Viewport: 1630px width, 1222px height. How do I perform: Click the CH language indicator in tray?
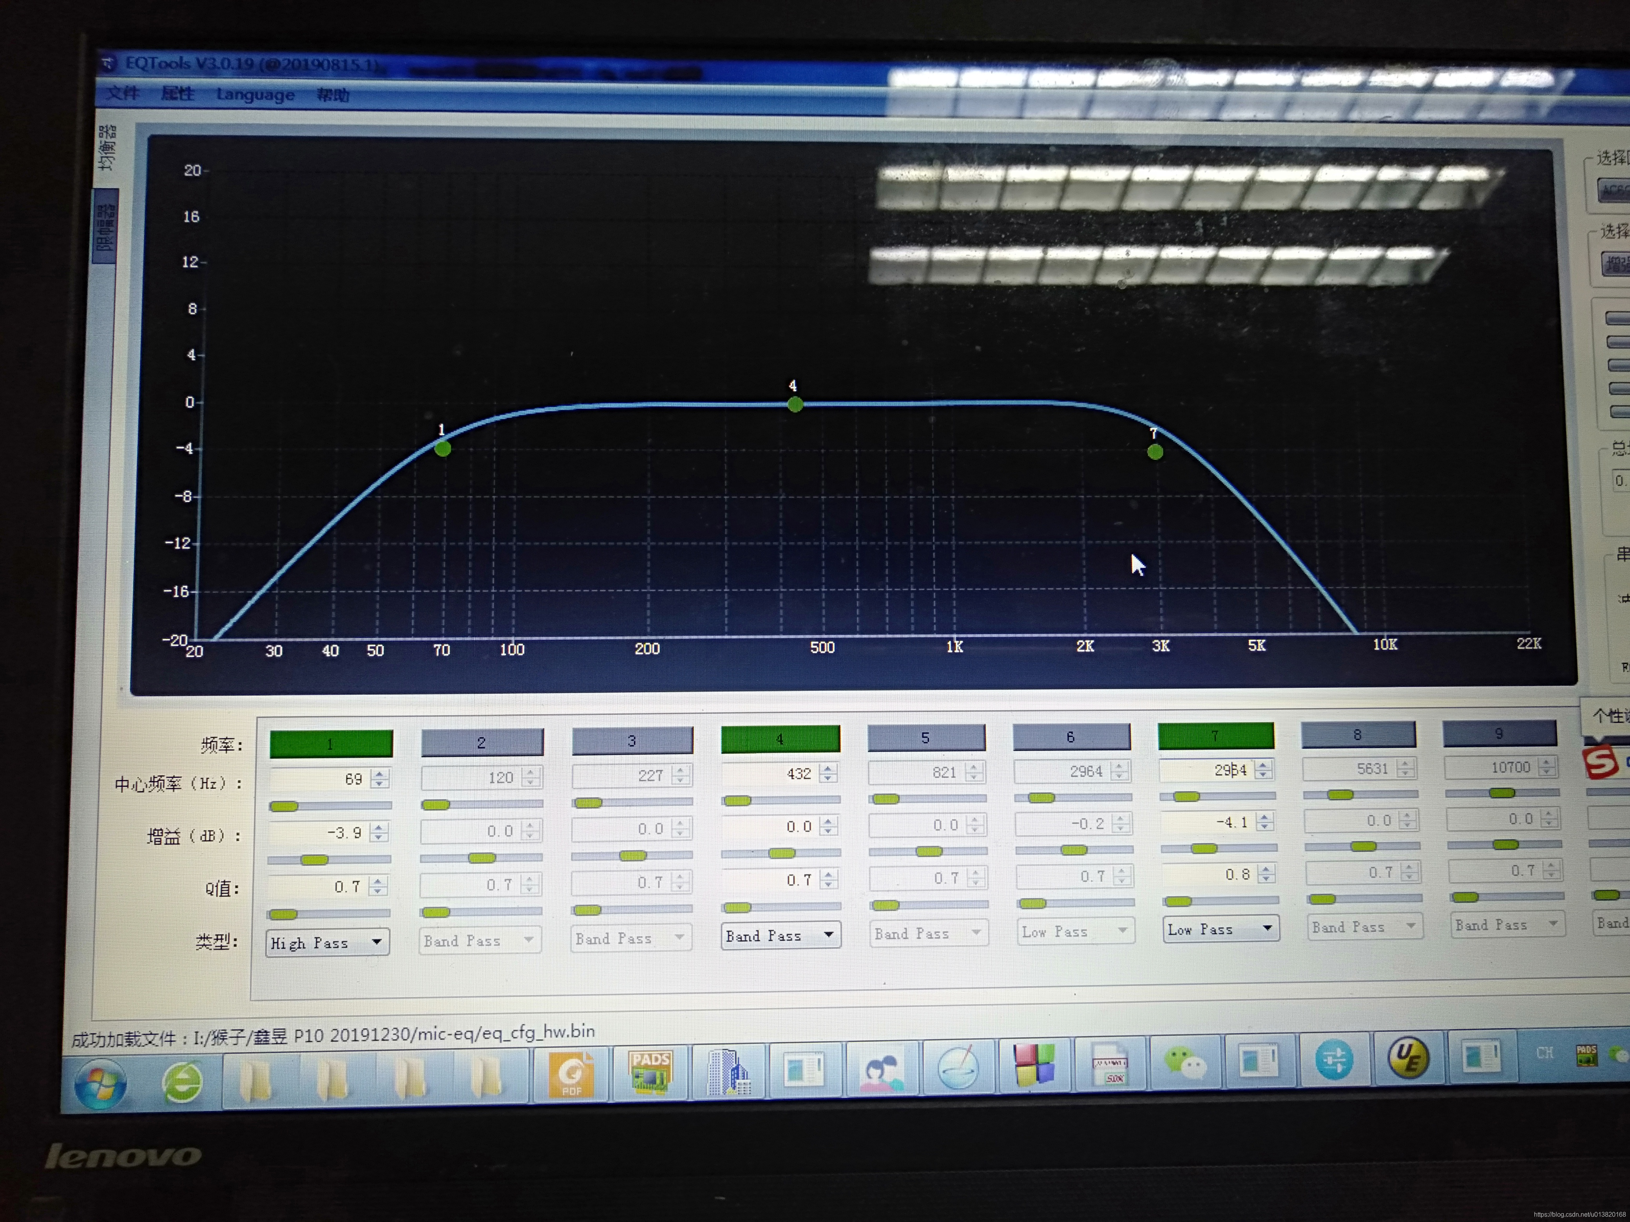[1545, 1052]
